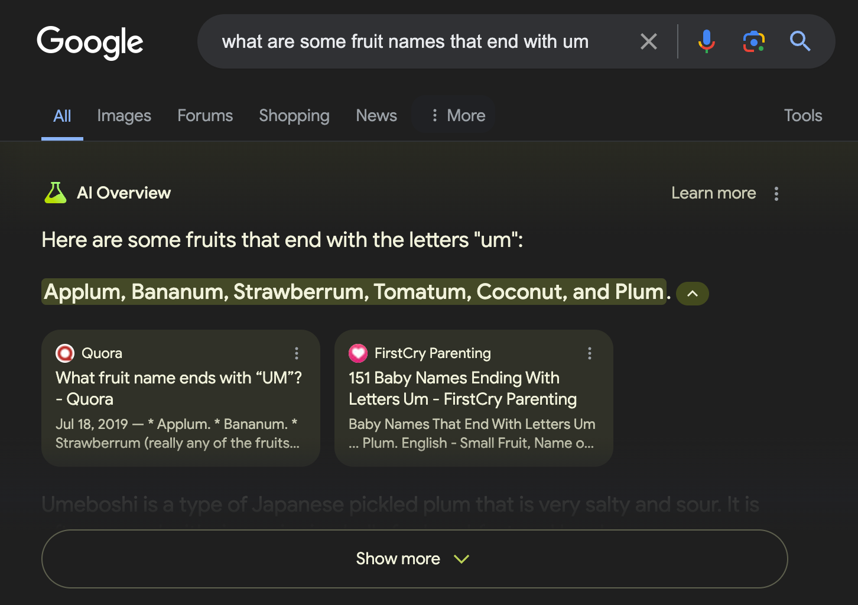The width and height of the screenshot is (858, 605).
Task: Open Google Lens image search icon
Action: 753,41
